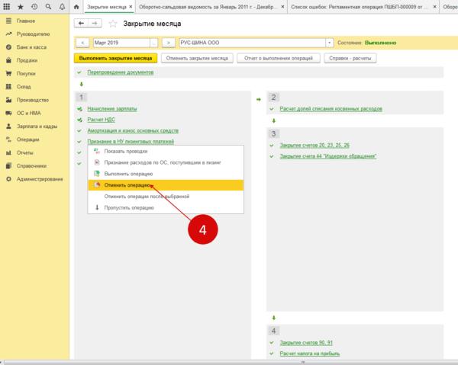
Task: Open favorites star icon in top bar
Action: point(21,6)
